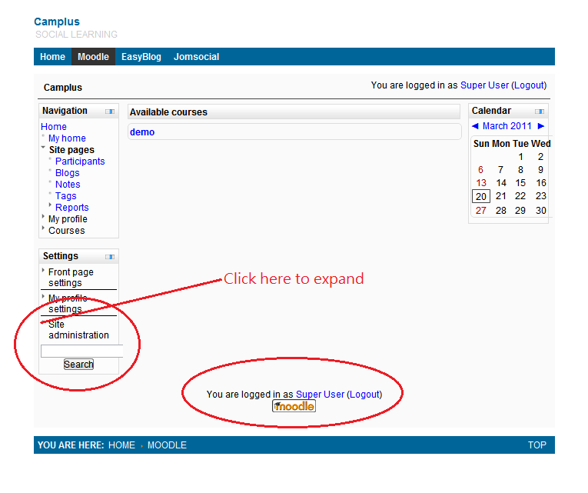This screenshot has height=493, width=588.
Task: Collapse the Site pages tree node
Action: [x=71, y=150]
